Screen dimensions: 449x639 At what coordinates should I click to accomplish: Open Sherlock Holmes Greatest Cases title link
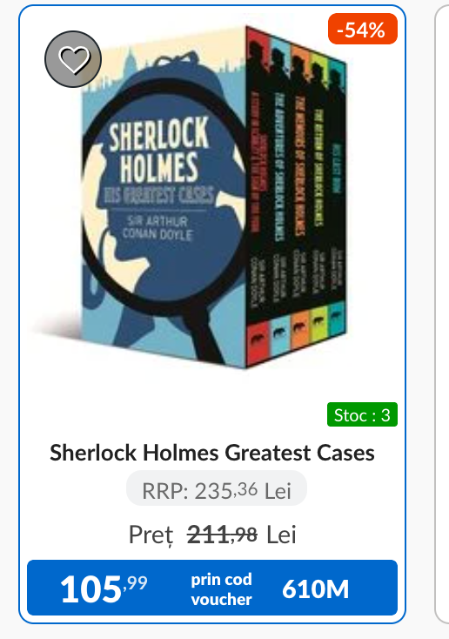coord(212,453)
